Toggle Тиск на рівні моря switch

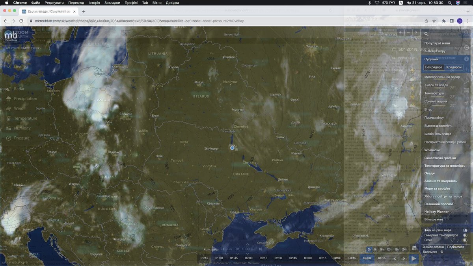coord(465,230)
